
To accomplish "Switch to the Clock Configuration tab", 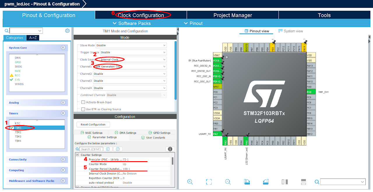I will [141, 15].
